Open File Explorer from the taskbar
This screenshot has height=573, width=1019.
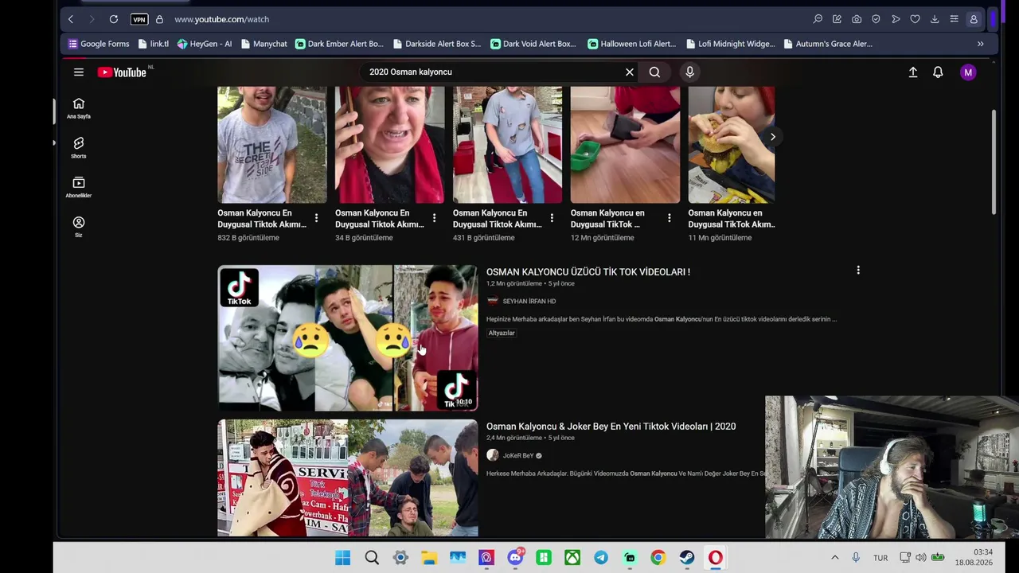click(x=429, y=558)
